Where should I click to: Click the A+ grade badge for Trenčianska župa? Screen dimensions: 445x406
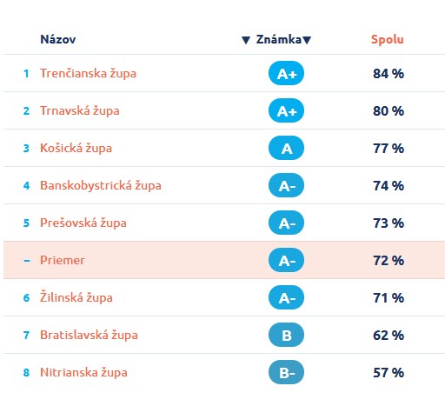tap(286, 73)
